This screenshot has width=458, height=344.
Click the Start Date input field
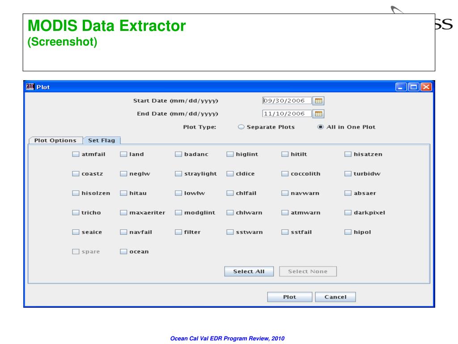pyautogui.click(x=287, y=101)
